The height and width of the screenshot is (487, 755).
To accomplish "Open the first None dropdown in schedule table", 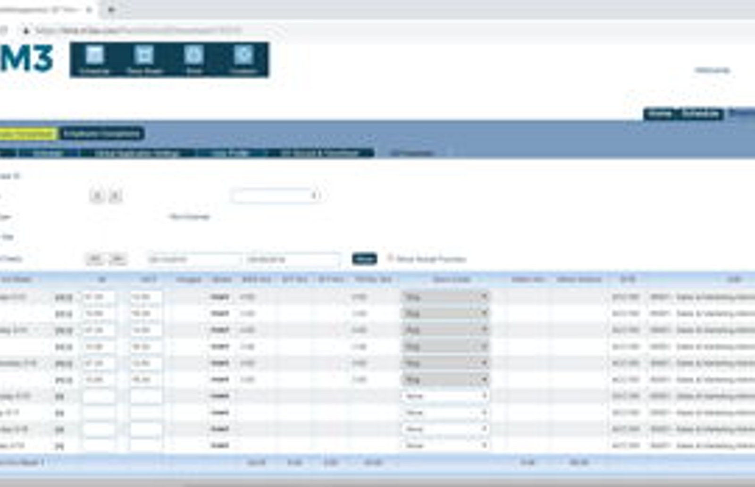I will coord(446,396).
